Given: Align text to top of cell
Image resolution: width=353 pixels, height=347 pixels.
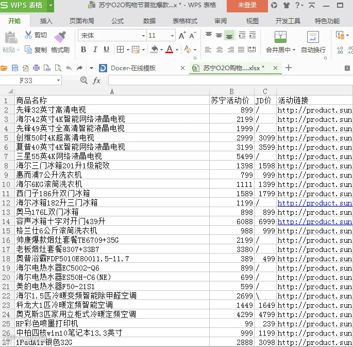Looking at the screenshot, I should point(209,35).
